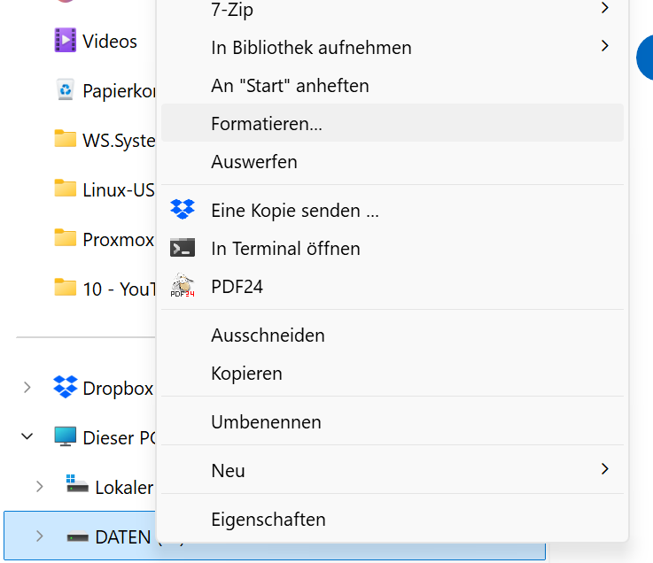Click the Papierkorb recycle bin icon
The height and width of the screenshot is (563, 653).
(65, 90)
